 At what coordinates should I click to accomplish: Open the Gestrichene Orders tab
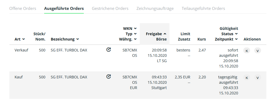click(x=110, y=9)
